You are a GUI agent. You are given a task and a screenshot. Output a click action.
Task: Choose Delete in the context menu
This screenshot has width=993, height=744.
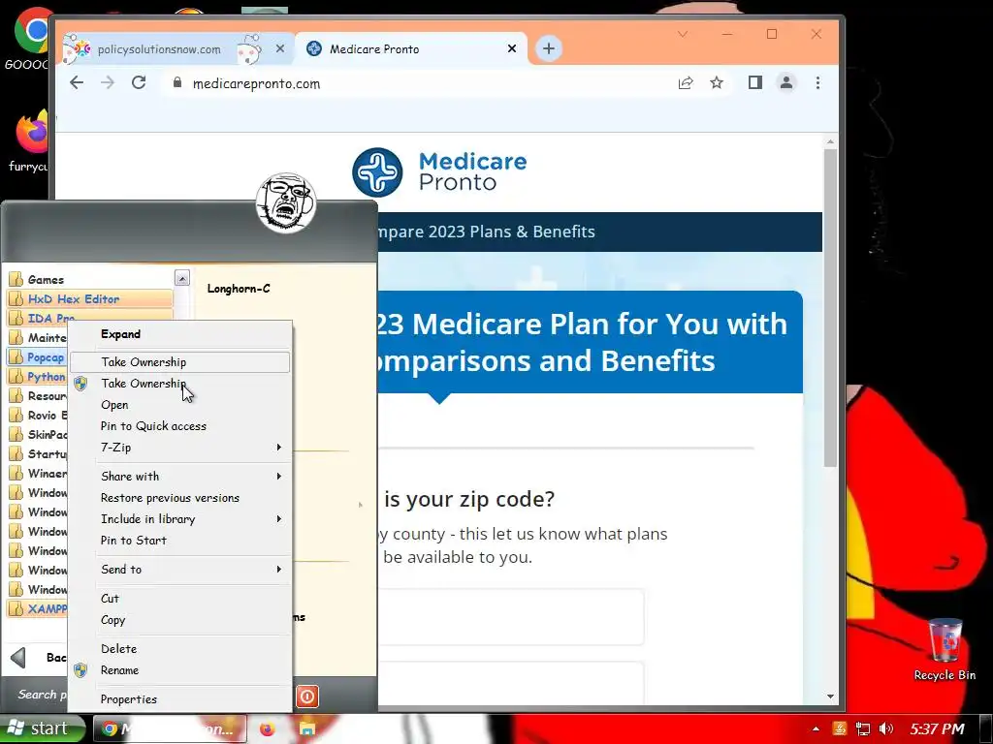click(179, 649)
